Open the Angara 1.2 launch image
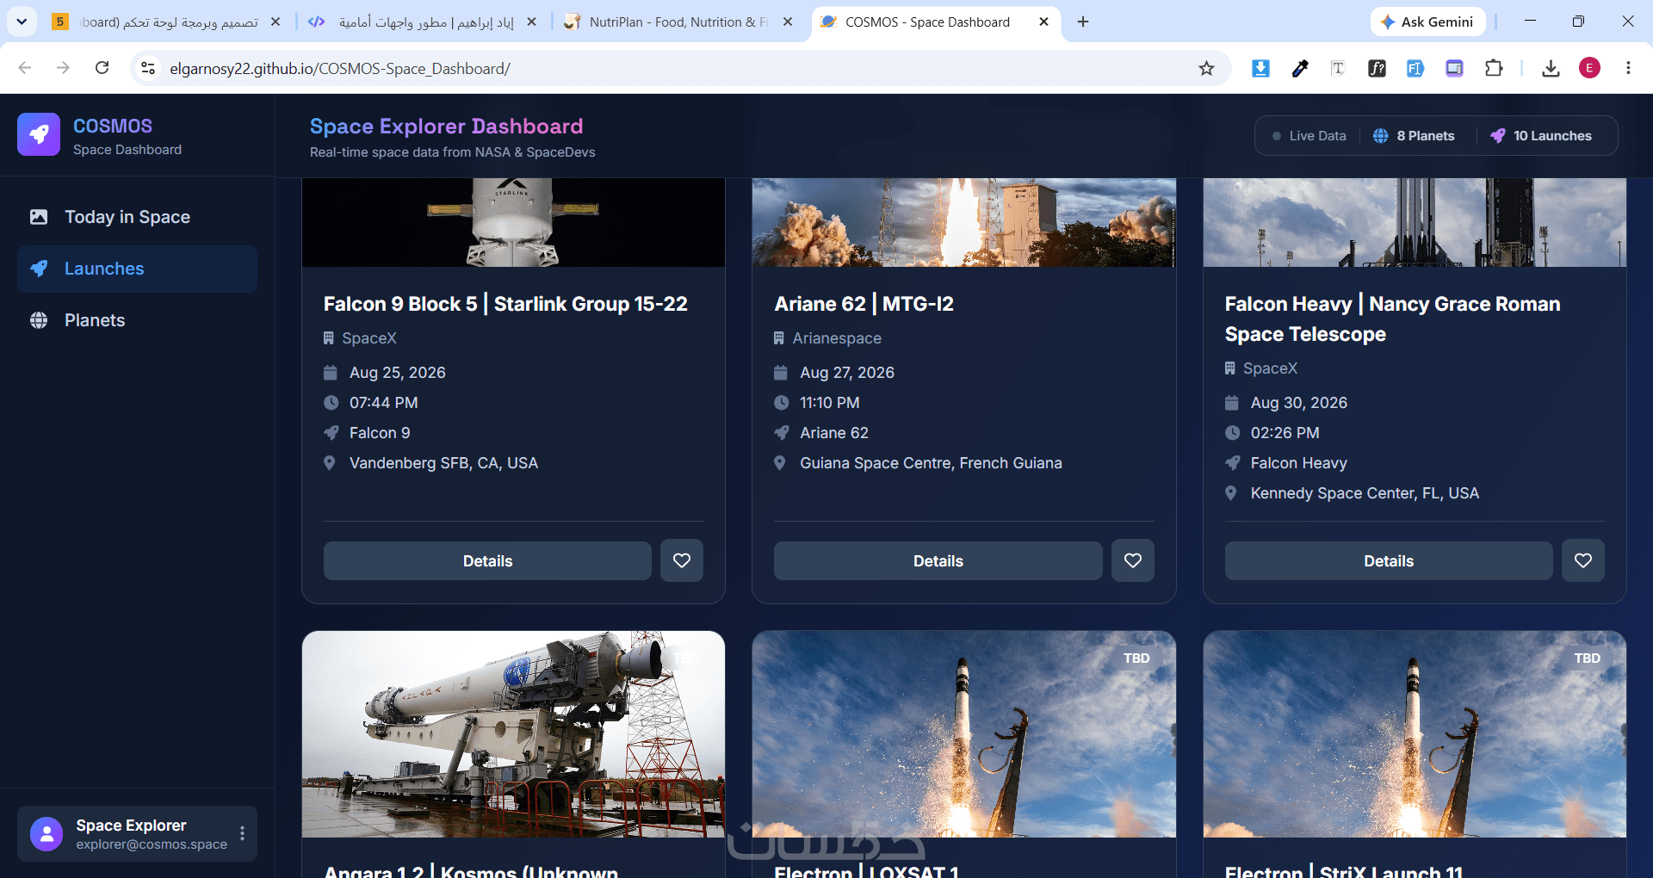Screen dimensions: 1653x878 513,734
